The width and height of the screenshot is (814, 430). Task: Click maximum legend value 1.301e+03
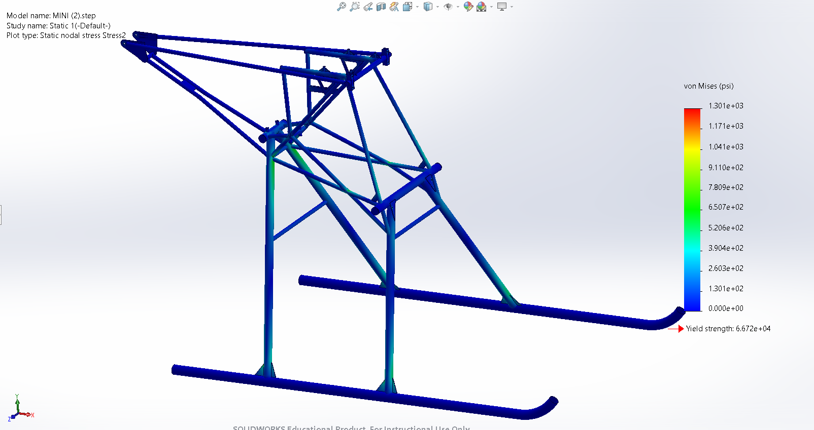point(726,106)
